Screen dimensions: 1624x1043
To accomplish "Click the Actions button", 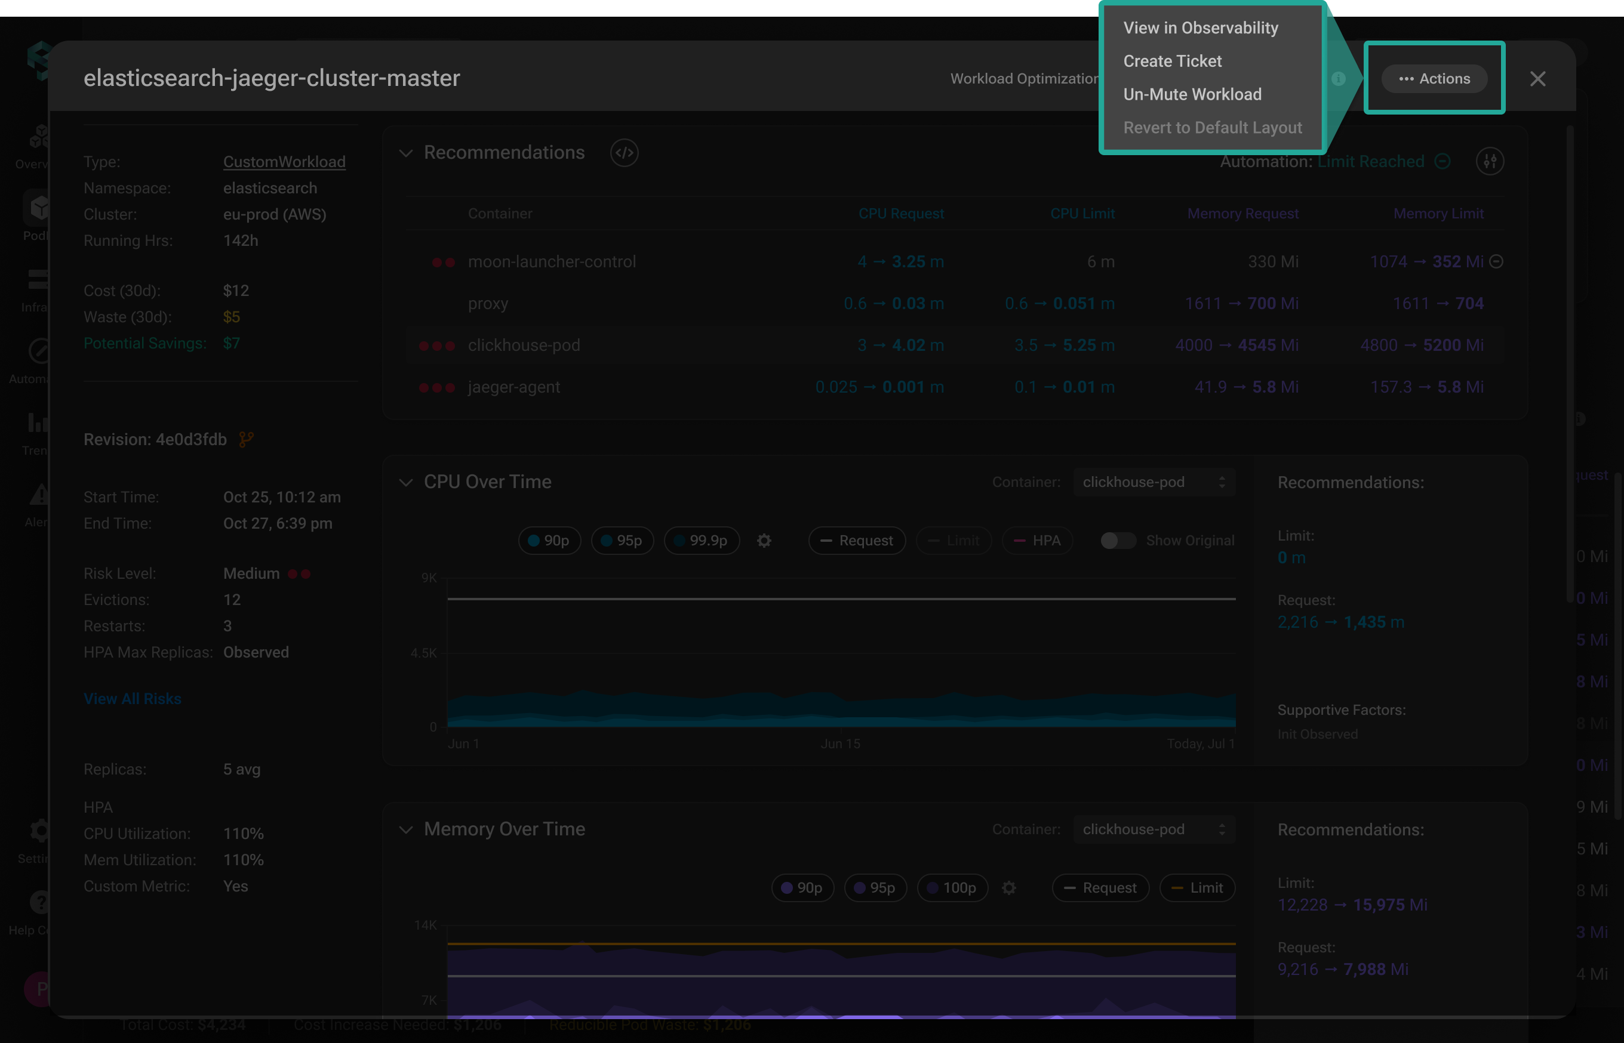I will (1434, 79).
